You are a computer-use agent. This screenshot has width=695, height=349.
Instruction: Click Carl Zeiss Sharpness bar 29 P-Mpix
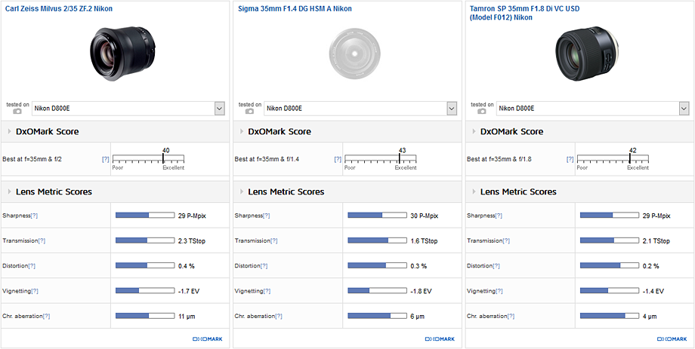click(145, 216)
